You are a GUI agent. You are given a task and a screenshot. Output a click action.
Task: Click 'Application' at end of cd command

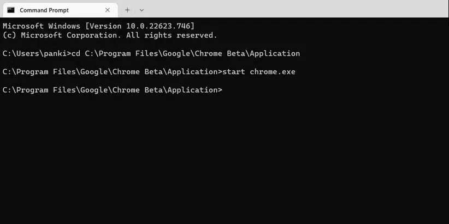click(x=275, y=53)
